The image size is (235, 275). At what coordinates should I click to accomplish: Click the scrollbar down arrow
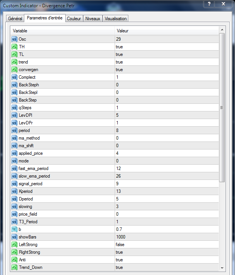click(x=222, y=268)
